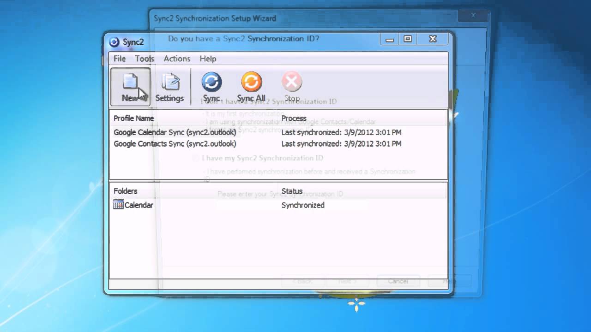Minimize the Sync2 window
591x332 pixels.
(x=390, y=39)
